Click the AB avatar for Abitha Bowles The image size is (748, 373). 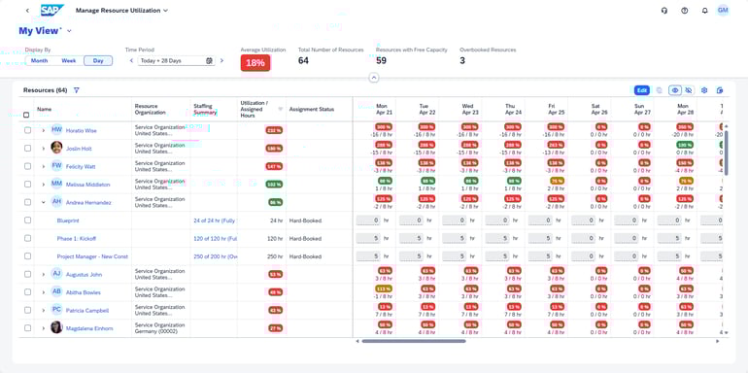pyautogui.click(x=56, y=291)
